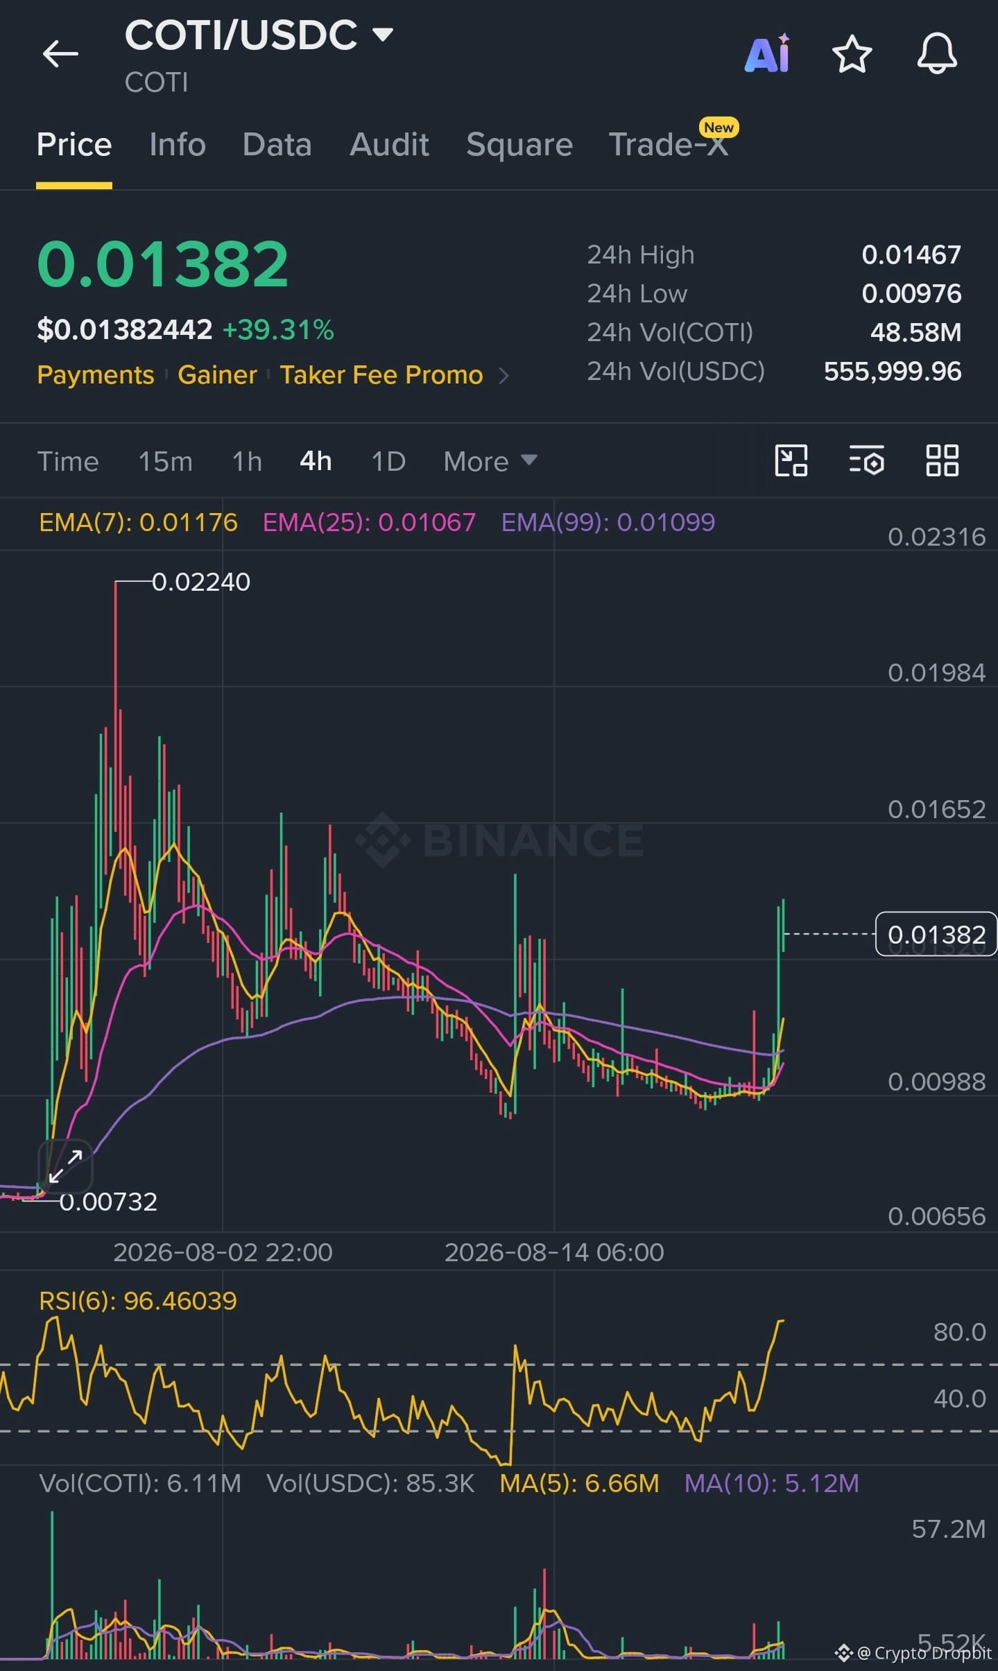
Task: Expand the tags row chevron arrow
Action: (504, 376)
